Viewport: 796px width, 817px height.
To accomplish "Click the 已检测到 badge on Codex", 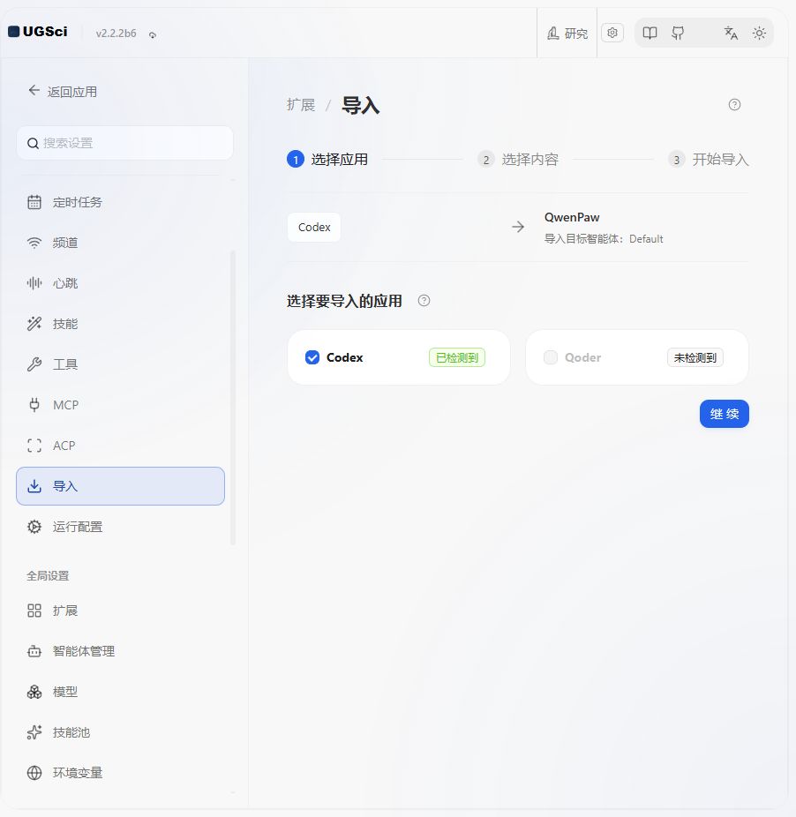I will (x=456, y=357).
